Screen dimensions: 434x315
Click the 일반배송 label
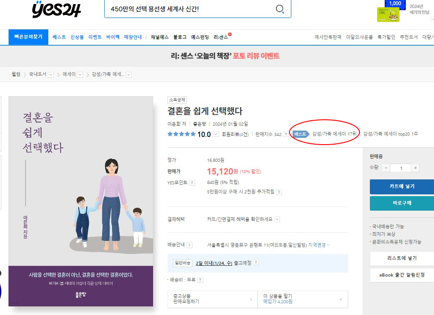tap(183, 263)
